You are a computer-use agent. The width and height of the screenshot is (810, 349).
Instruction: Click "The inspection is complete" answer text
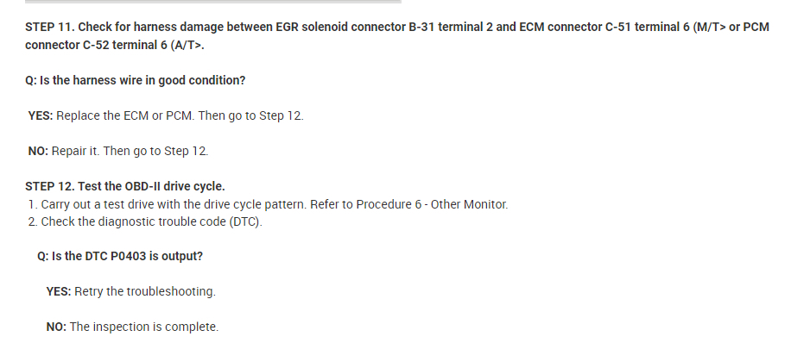tap(143, 327)
